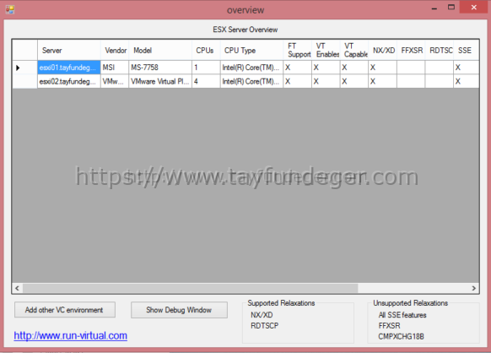The image size is (491, 353).
Task: Maximize the overview window
Action: point(451,8)
